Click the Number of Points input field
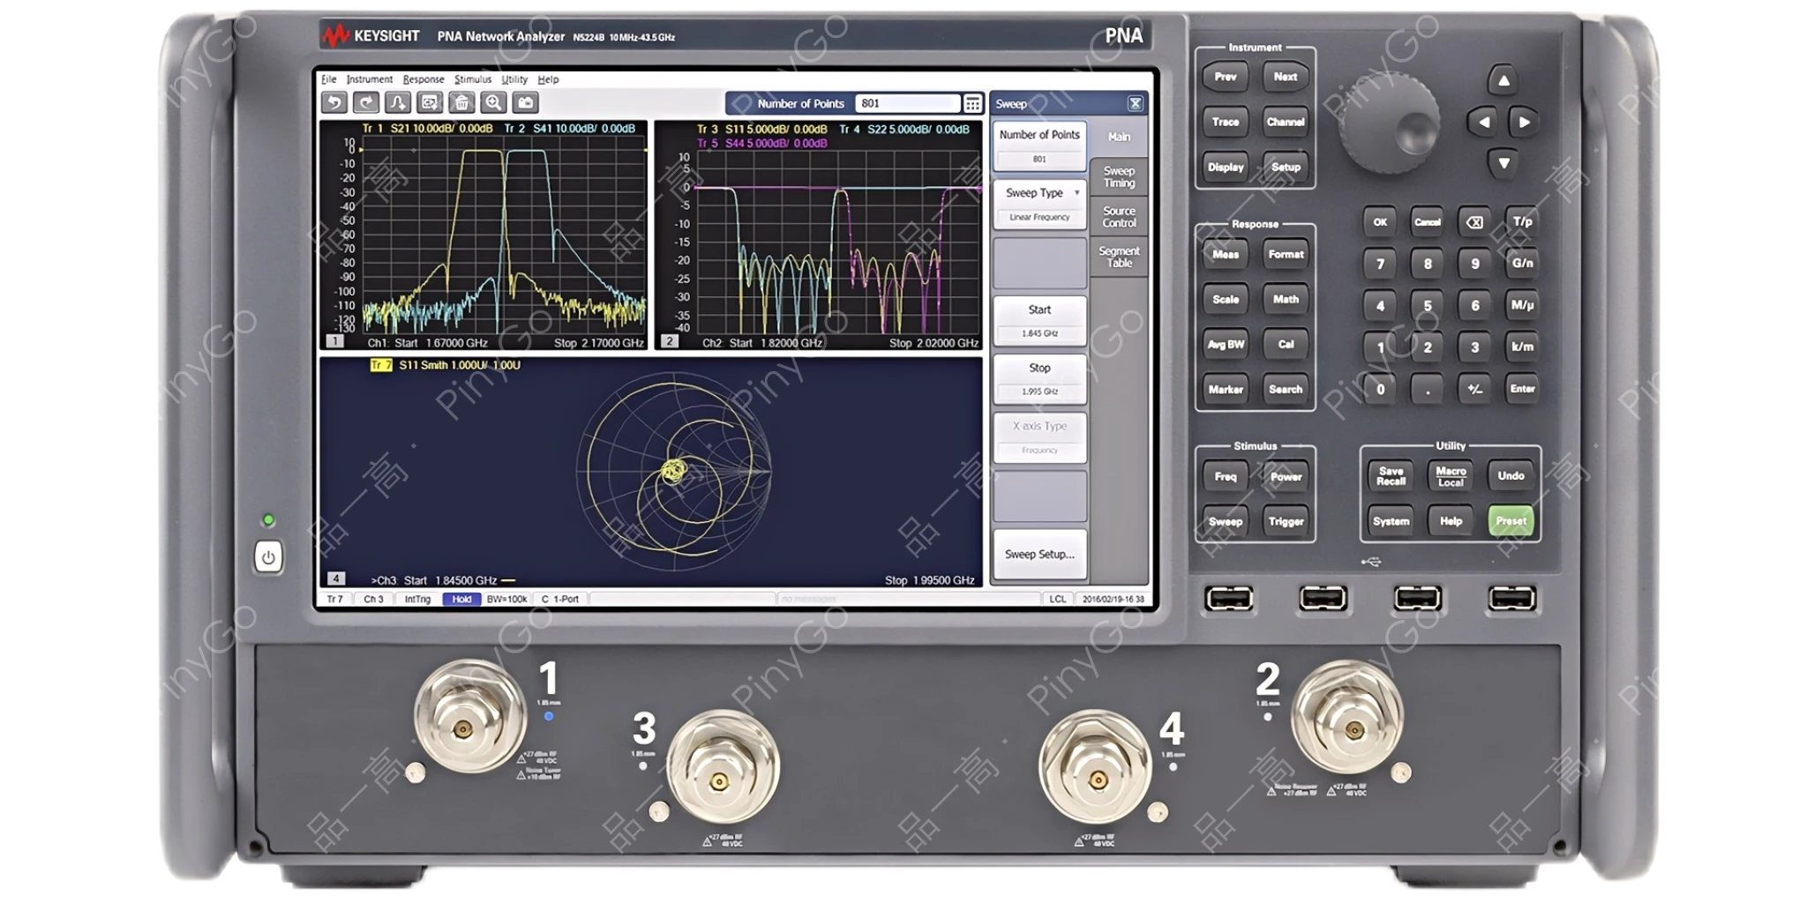 click(907, 104)
